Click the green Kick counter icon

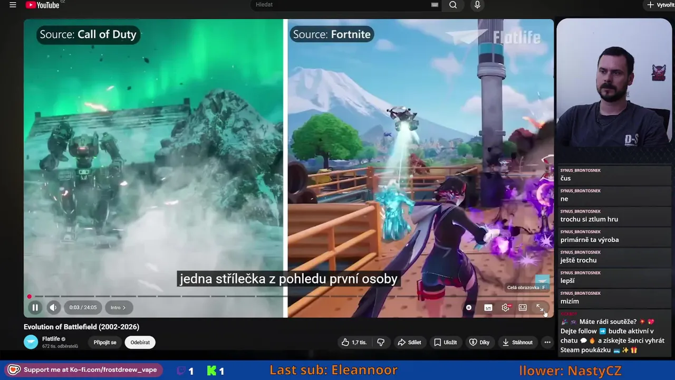pos(211,371)
